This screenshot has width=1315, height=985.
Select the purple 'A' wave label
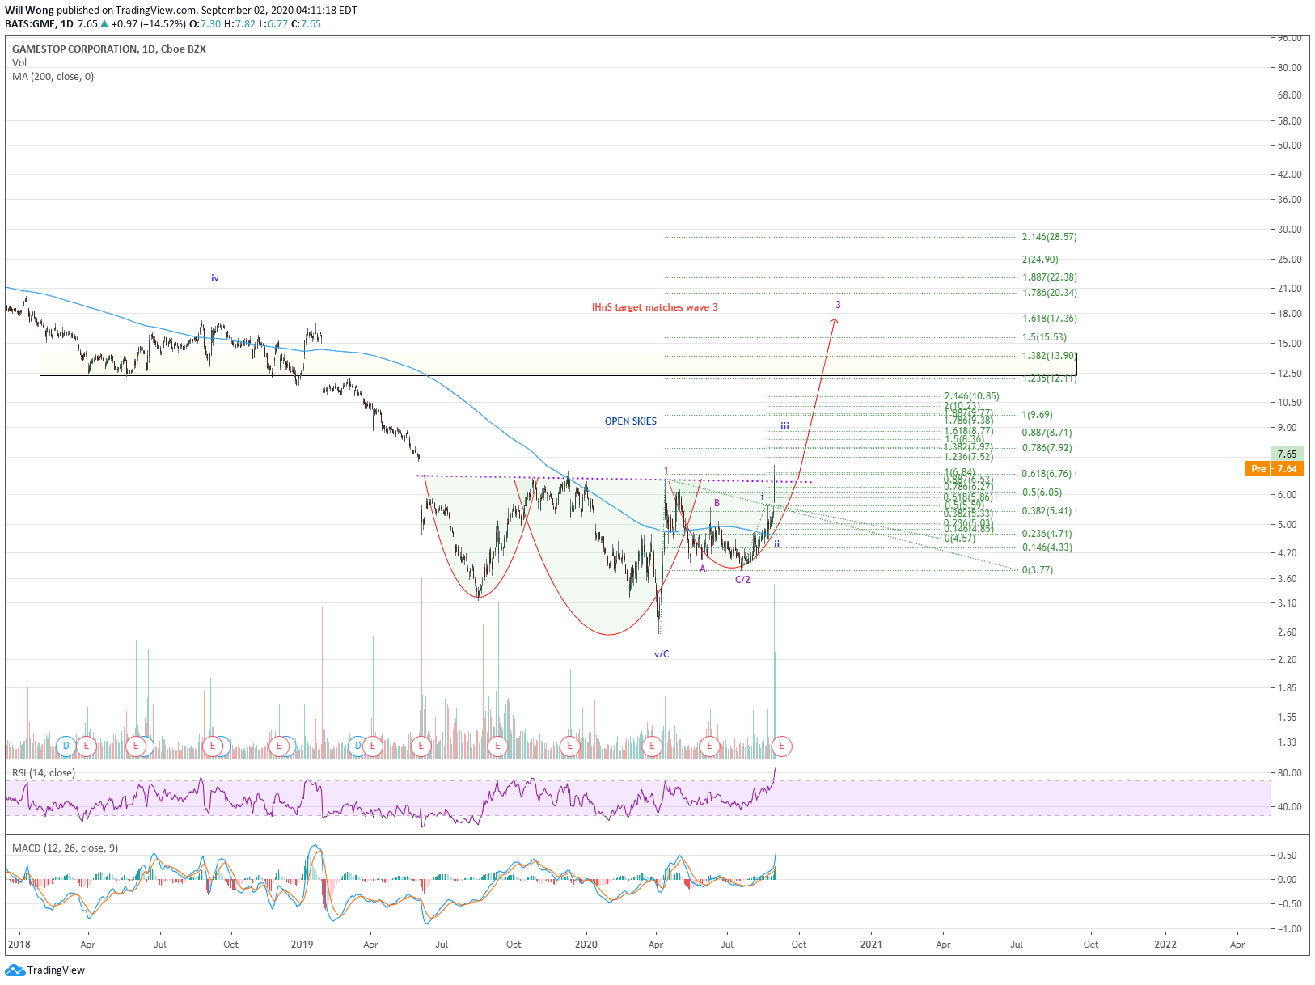pos(703,569)
